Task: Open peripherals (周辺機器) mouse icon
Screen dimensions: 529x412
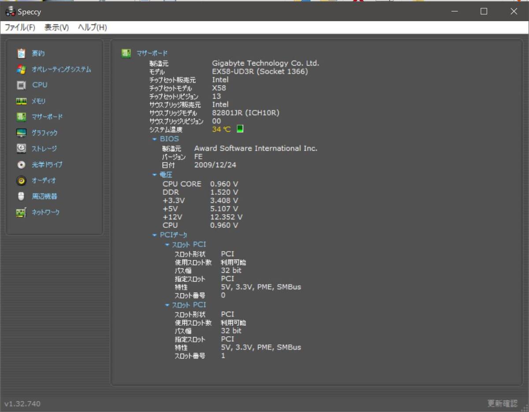Action: (21, 197)
